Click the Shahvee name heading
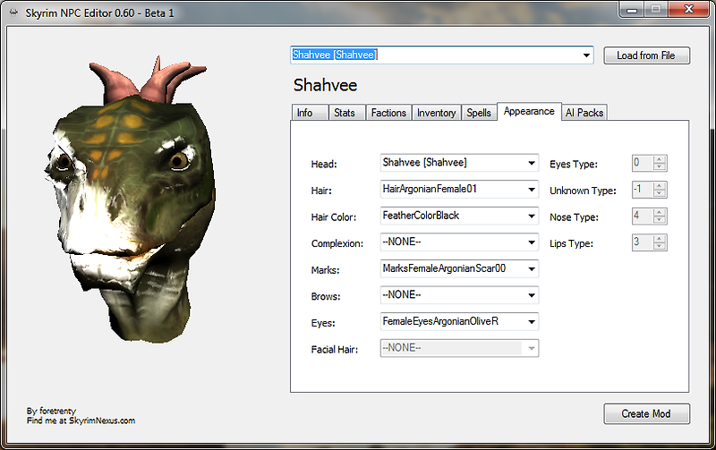716x450 pixels. 325,85
